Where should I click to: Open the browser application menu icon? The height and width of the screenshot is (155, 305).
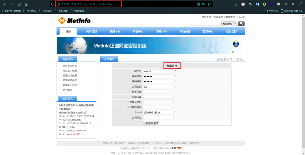point(300,4)
